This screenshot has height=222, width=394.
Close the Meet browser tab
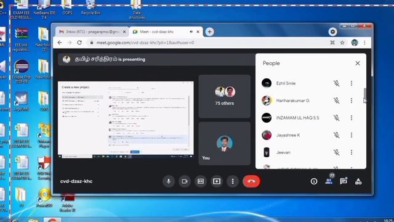(198, 31)
